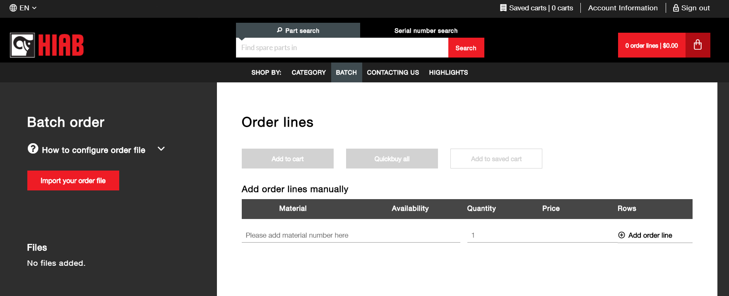The image size is (729, 296).
Task: Focus the material number input field
Action: click(x=351, y=235)
